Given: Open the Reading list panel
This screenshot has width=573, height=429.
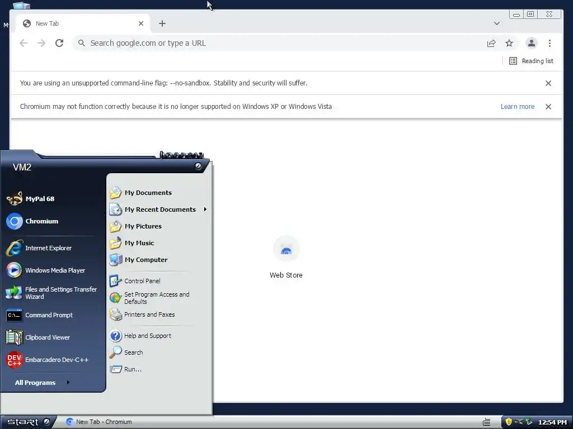Looking at the screenshot, I should pyautogui.click(x=531, y=61).
